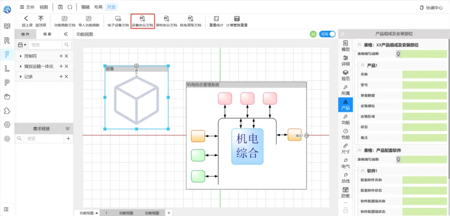Add a new view tab with plus
This screenshot has width=450, height=216.
coord(169,213)
